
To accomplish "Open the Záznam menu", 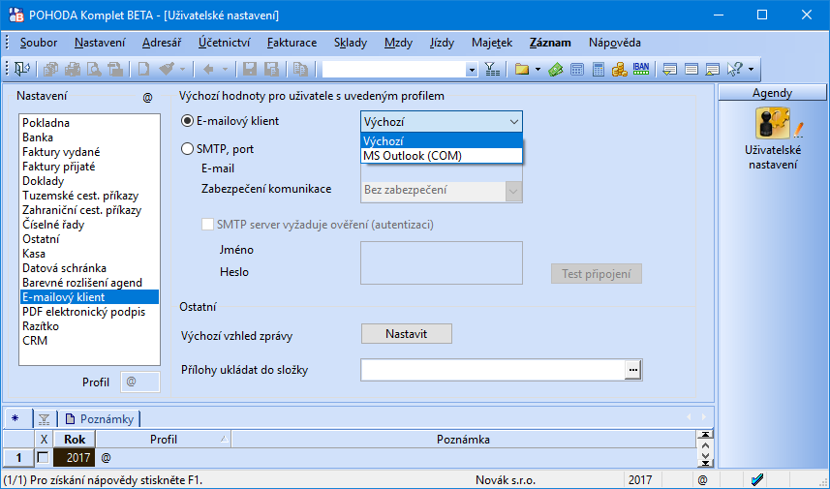I will (x=550, y=43).
